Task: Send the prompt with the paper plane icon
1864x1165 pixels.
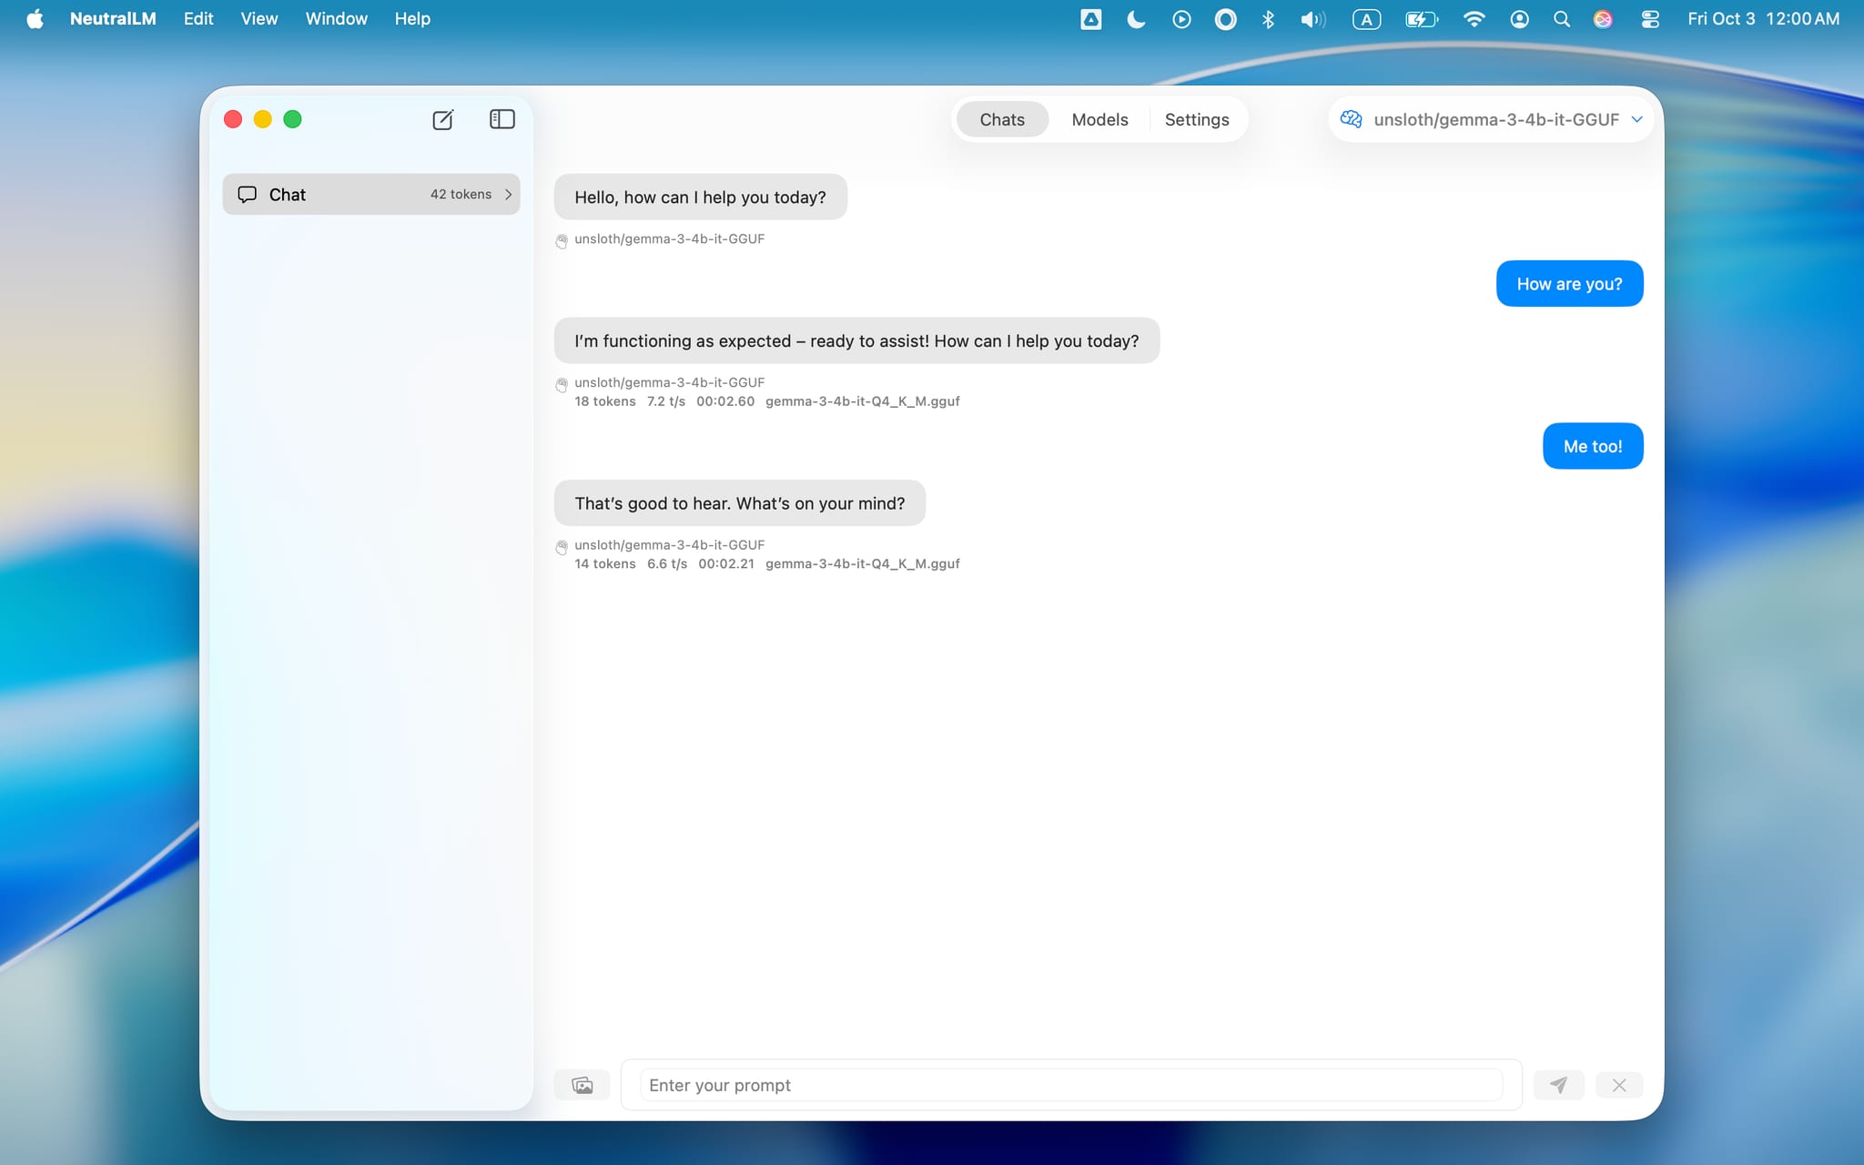Action: [1557, 1085]
